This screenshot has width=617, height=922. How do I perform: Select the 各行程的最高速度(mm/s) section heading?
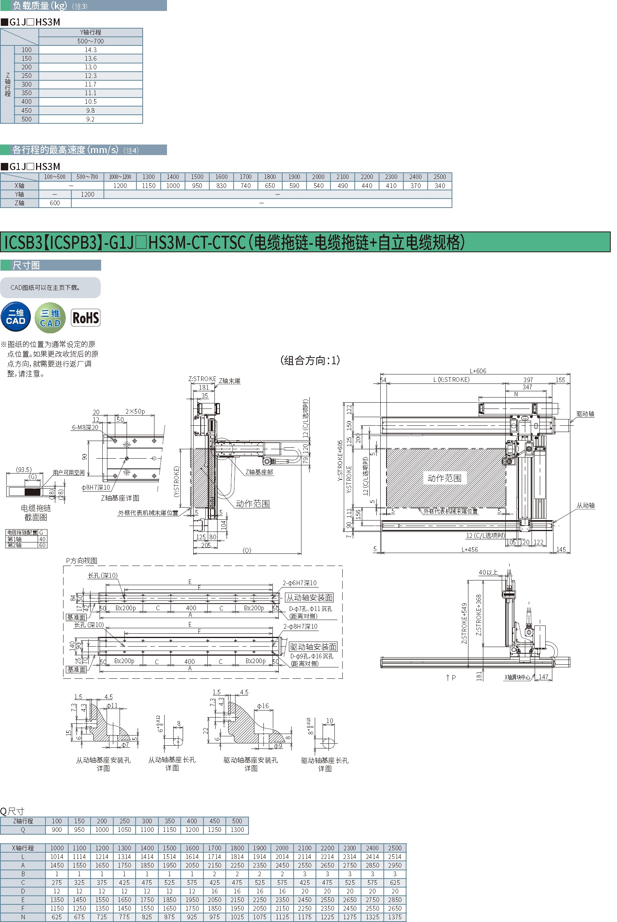(83, 150)
